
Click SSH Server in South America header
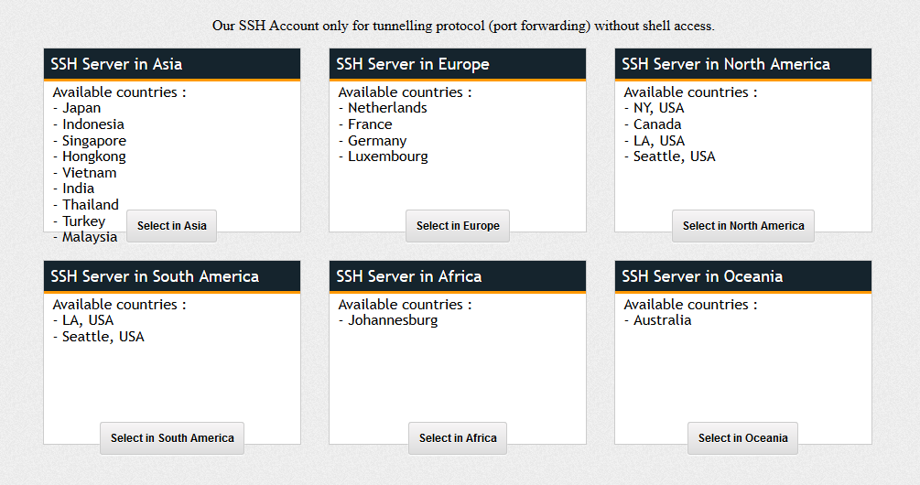[172, 276]
